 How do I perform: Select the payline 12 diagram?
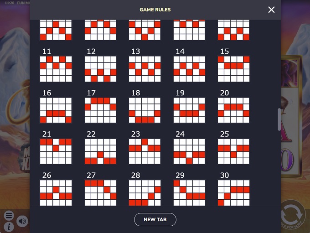(x=100, y=69)
